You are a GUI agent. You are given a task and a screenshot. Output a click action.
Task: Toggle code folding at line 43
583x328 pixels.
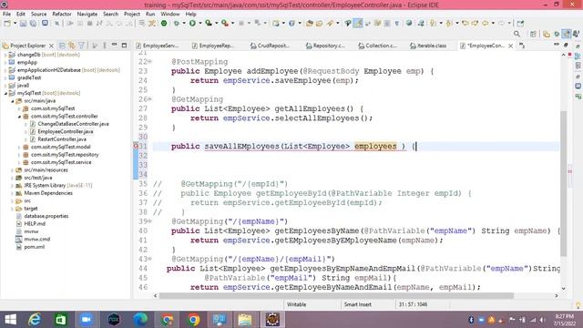tap(149, 259)
